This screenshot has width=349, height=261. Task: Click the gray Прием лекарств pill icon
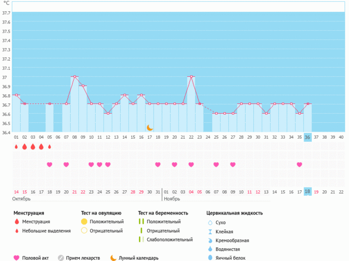point(61,258)
